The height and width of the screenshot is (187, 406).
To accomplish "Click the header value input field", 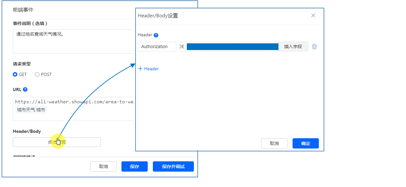I will (x=229, y=47).
